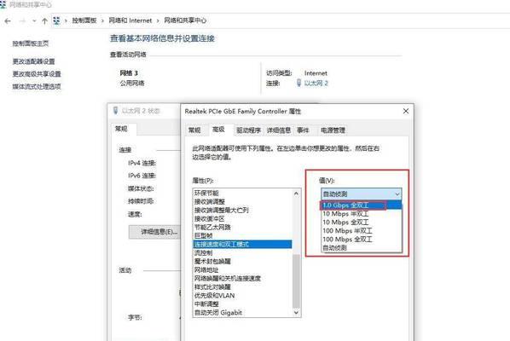The height and width of the screenshot is (341, 510).
Task: Select 流控制 property
Action: (x=242, y=252)
